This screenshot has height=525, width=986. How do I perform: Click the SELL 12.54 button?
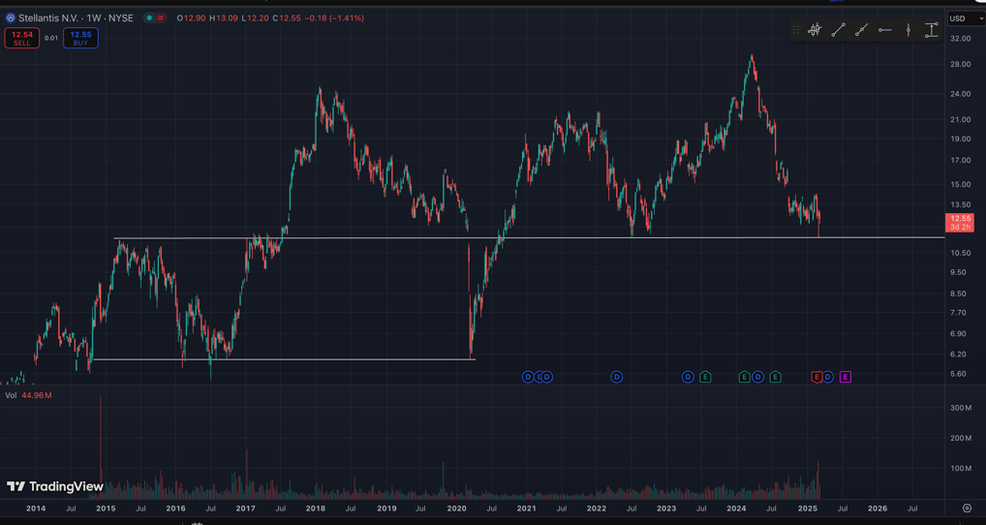21,38
